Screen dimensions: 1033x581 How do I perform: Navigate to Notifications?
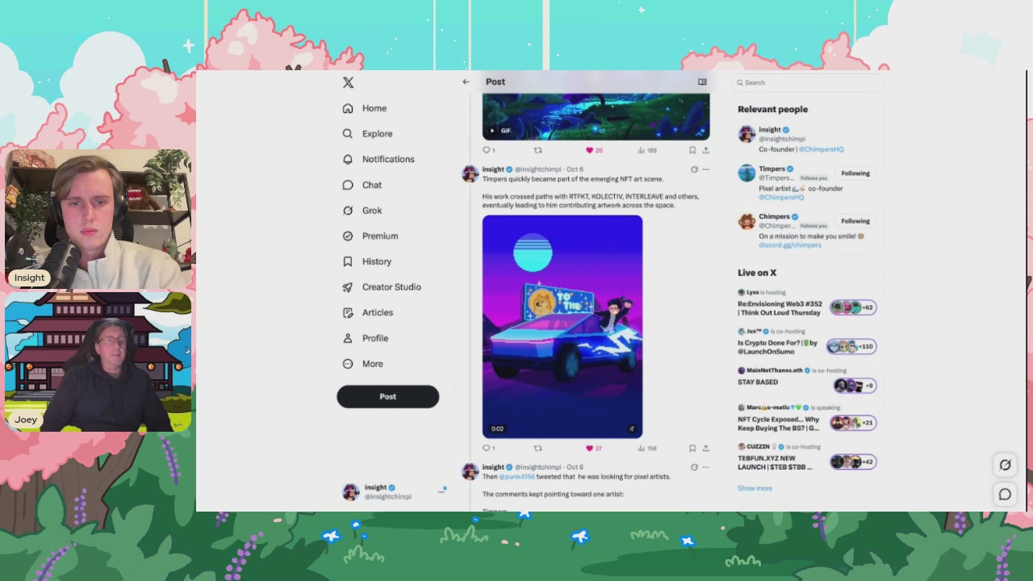[378, 159]
